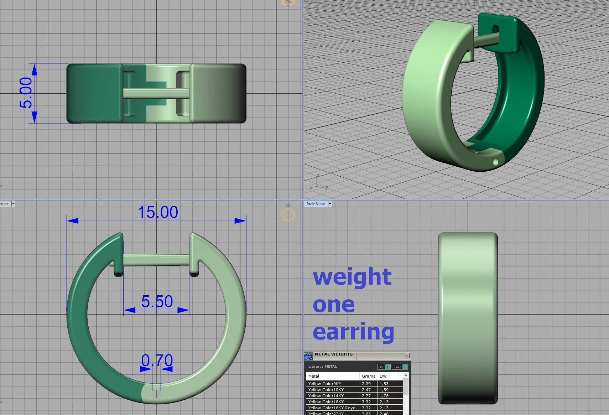Click the Library: METAL label
Image resolution: width=609 pixels, height=415 pixels.
(323, 366)
